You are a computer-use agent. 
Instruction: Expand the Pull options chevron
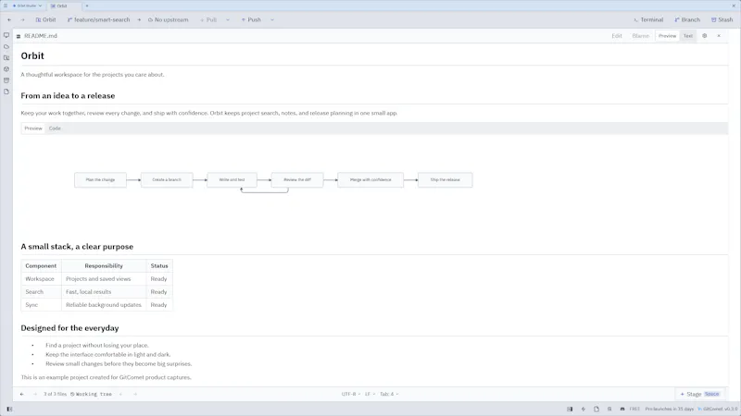click(228, 19)
